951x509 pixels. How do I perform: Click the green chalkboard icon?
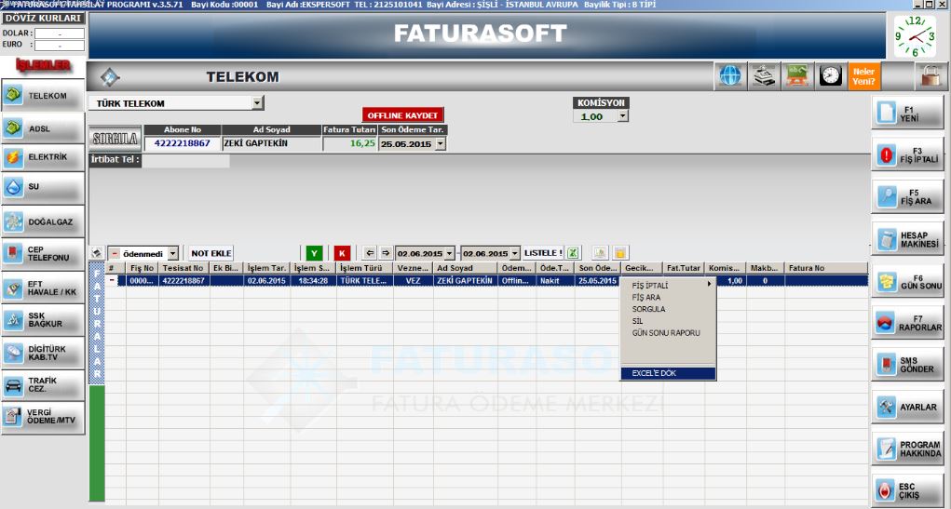(797, 75)
